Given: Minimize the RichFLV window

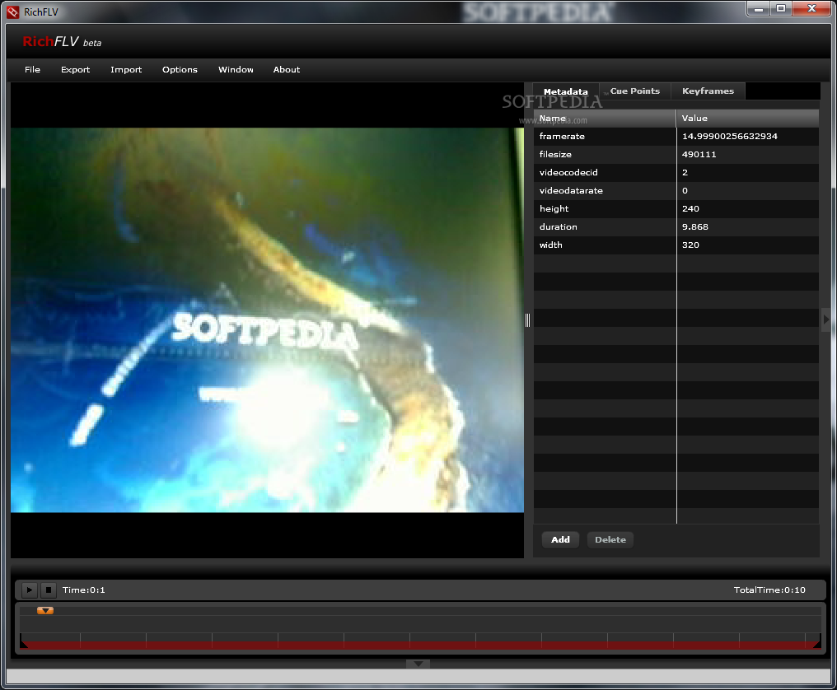Looking at the screenshot, I should pos(759,9).
